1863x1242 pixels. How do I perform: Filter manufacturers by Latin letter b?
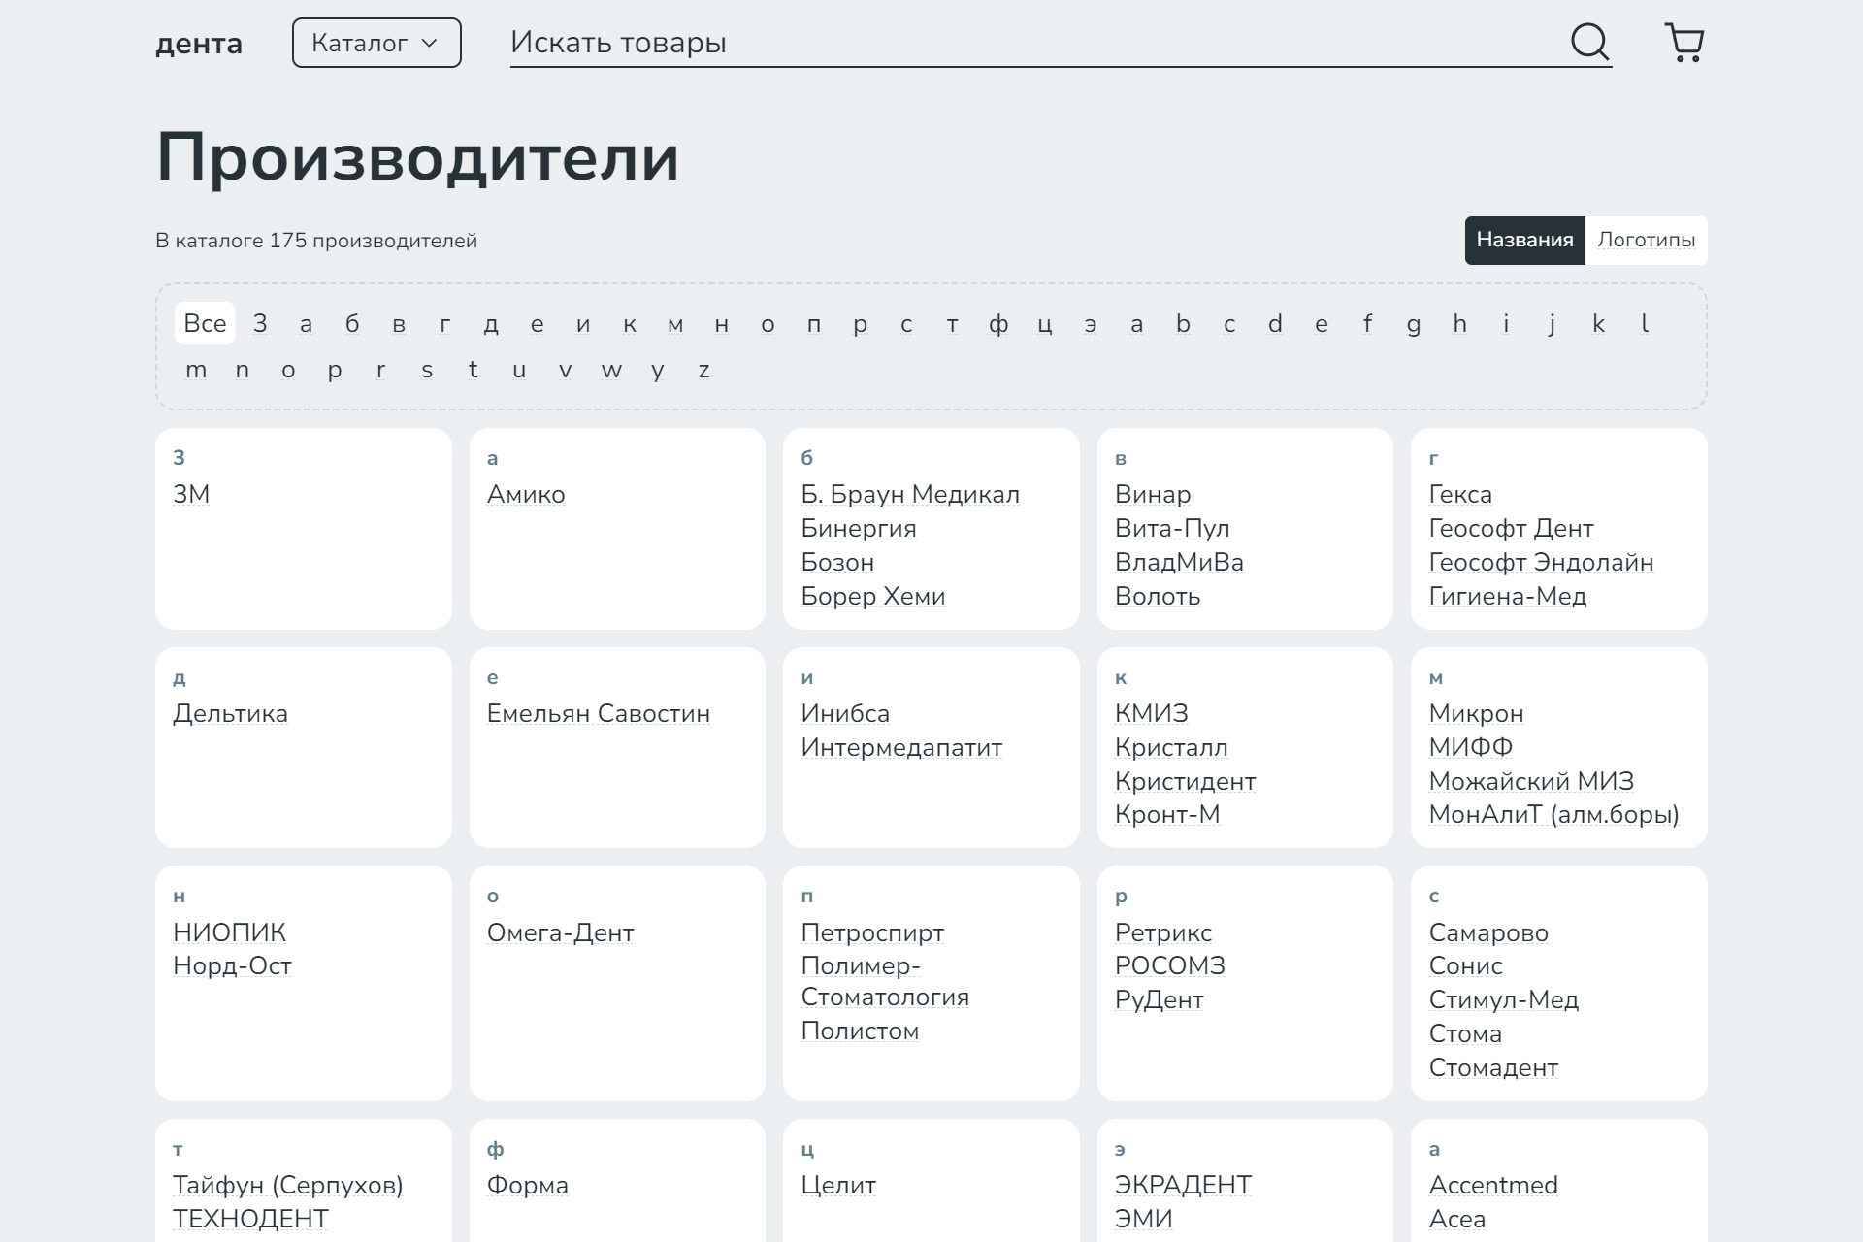click(1183, 323)
